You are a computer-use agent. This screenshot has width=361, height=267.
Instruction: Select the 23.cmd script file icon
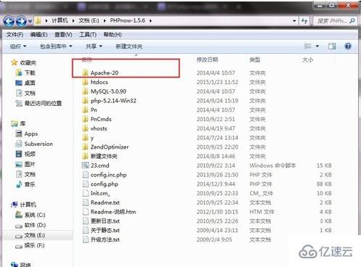point(85,165)
